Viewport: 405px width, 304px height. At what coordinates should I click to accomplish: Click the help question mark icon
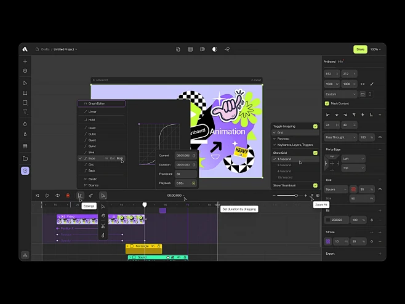(25, 170)
